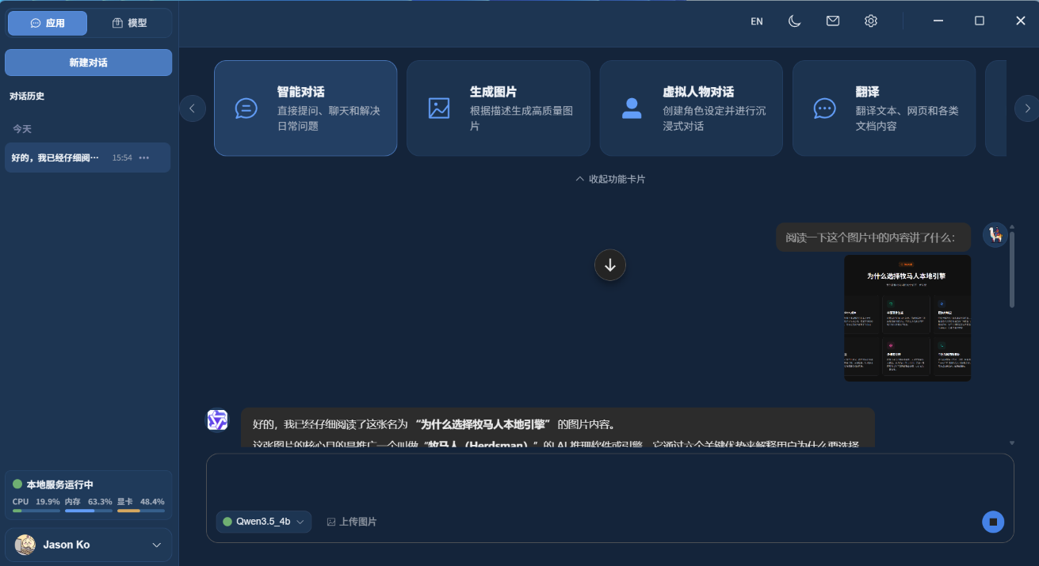1039x566 pixels.
Task: Open the Qwen3.5_4b model dropdown
Action: (x=264, y=522)
